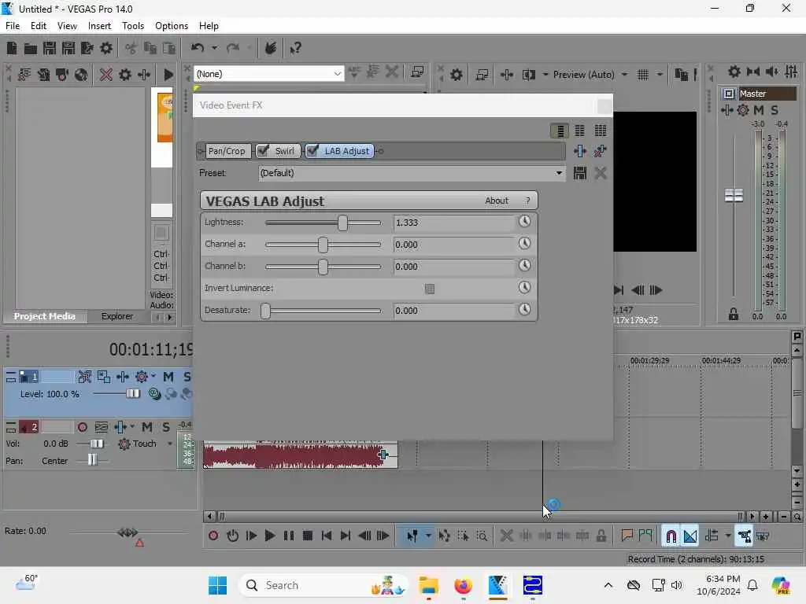Screen dimensions: 806x604
Task: Click the Play button in transport bar
Action: click(x=269, y=536)
